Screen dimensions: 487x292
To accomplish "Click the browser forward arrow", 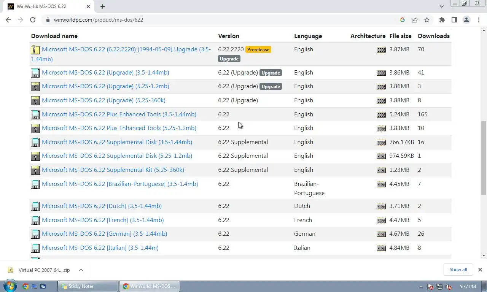I will point(21,20).
